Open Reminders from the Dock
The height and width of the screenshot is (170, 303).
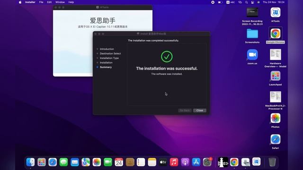(x=141, y=162)
